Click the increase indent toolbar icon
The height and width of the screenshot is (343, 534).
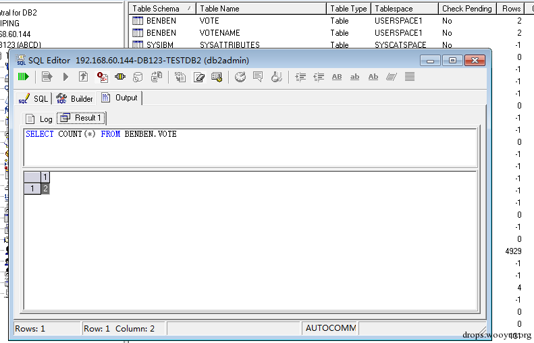300,77
